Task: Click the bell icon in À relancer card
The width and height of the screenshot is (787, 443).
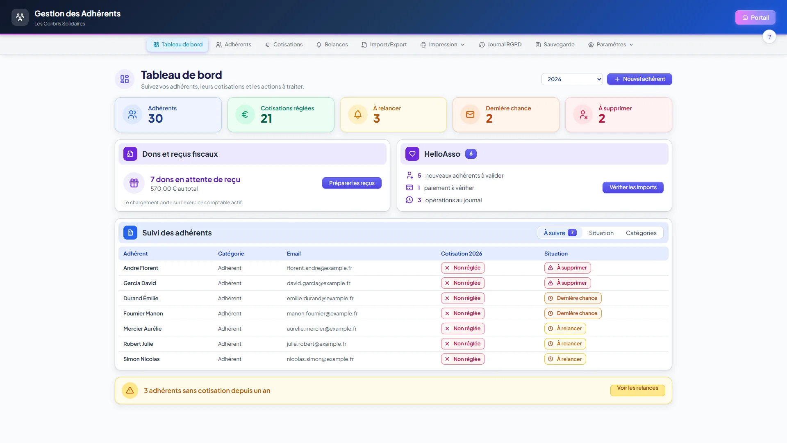Action: [x=358, y=114]
